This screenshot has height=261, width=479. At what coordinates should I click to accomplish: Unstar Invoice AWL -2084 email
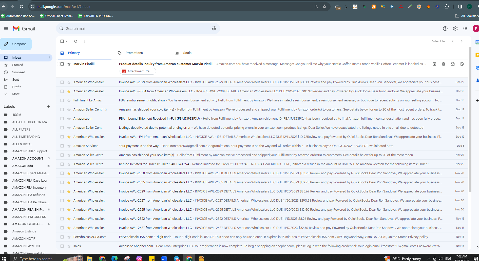pos(69,91)
